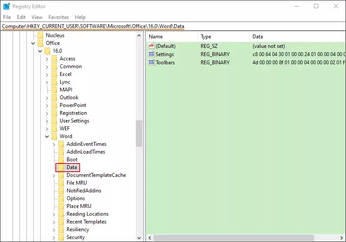Expand the Common key
This screenshot has width=346, height=242.
tap(47, 67)
